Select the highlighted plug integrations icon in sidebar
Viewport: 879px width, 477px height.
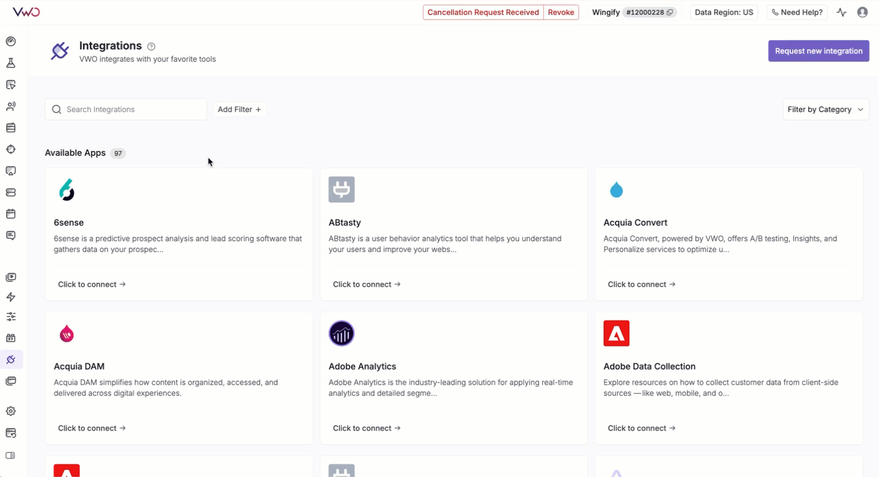(x=11, y=360)
